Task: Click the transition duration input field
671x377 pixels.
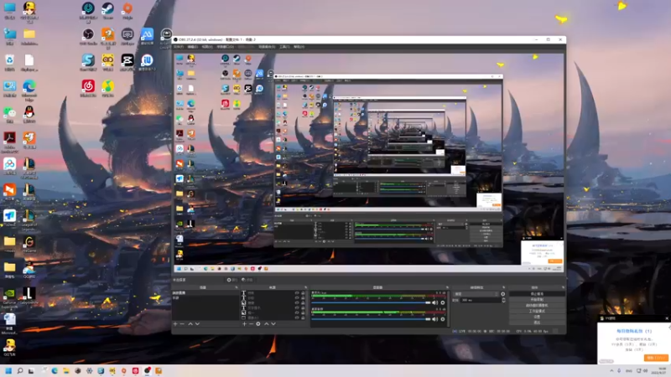Action: (479, 300)
